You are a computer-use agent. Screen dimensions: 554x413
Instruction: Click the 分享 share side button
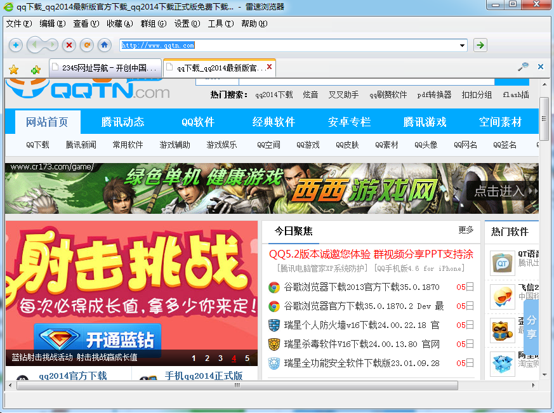531,327
